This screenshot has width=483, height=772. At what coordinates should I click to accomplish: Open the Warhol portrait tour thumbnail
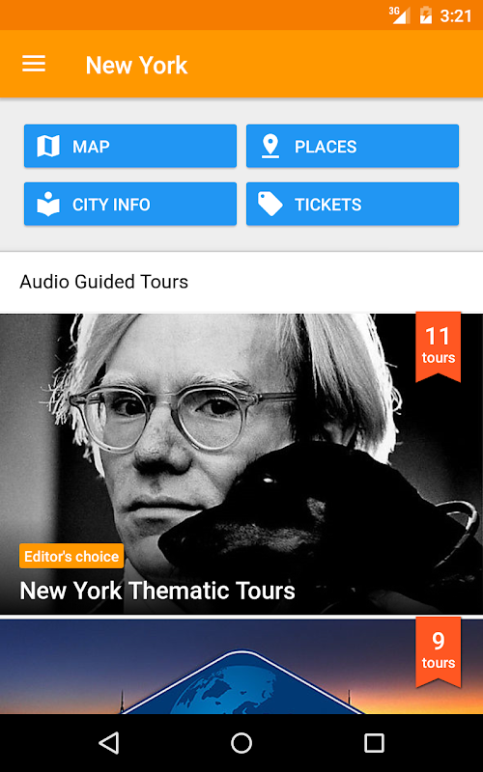point(241,464)
